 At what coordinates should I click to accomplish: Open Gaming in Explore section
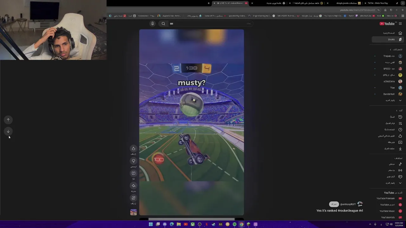coord(388,177)
